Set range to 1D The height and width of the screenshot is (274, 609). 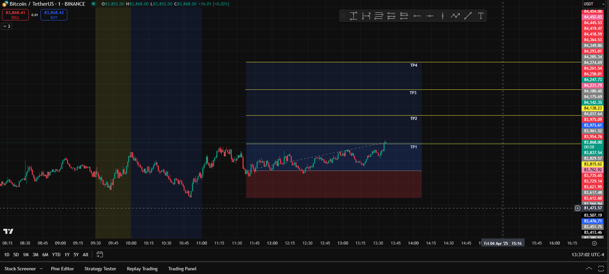pyautogui.click(x=7, y=254)
